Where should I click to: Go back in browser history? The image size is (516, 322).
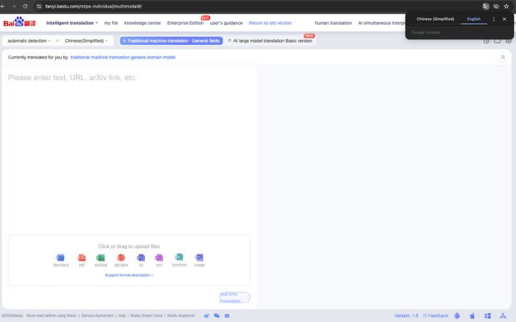3,6
